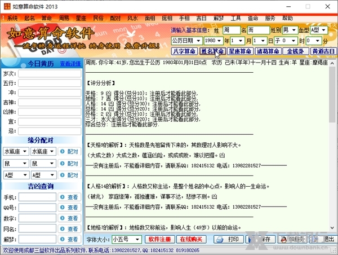Viewport: 338px width, 255px height.
Task: Click the 黄道吉日 button
Action: tap(323, 51)
